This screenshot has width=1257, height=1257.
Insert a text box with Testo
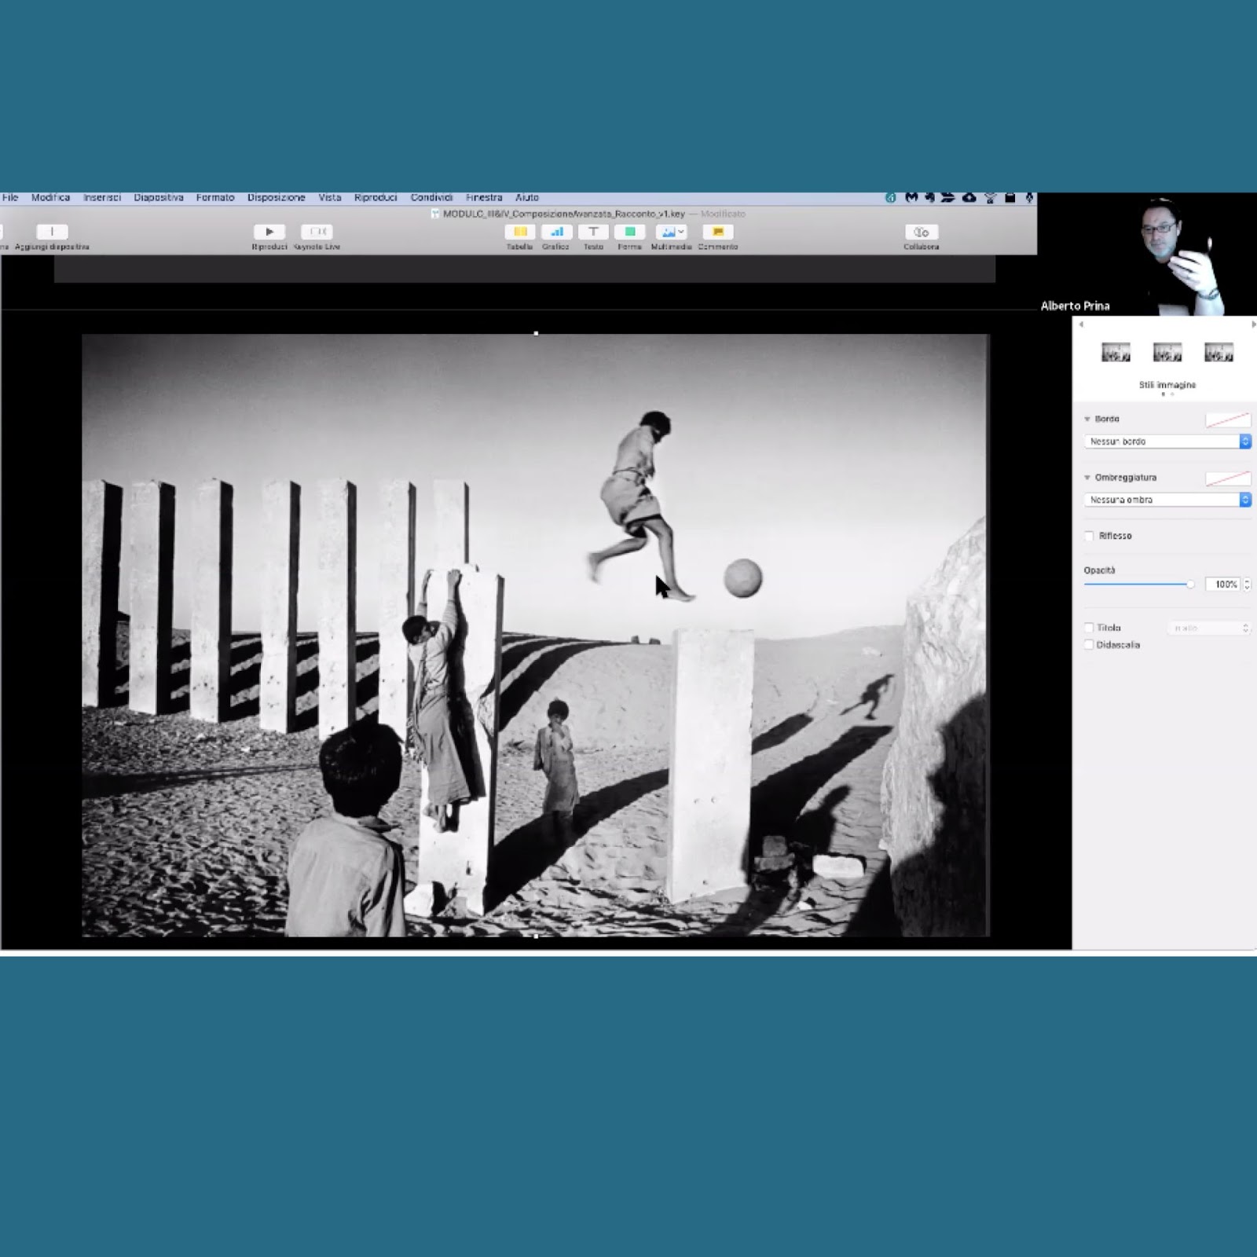point(593,232)
